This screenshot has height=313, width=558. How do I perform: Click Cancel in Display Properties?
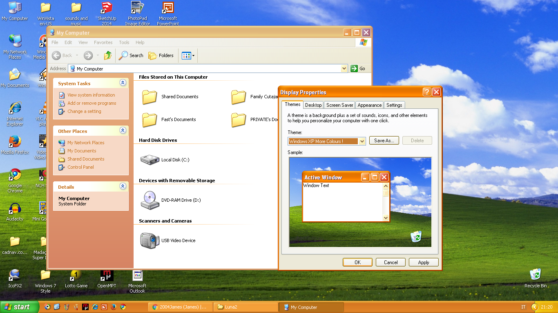(391, 262)
